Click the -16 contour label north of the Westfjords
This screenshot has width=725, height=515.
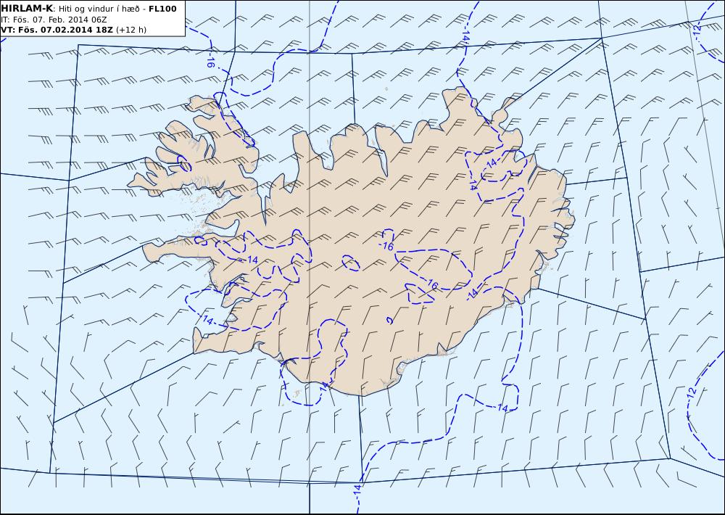click(x=210, y=61)
